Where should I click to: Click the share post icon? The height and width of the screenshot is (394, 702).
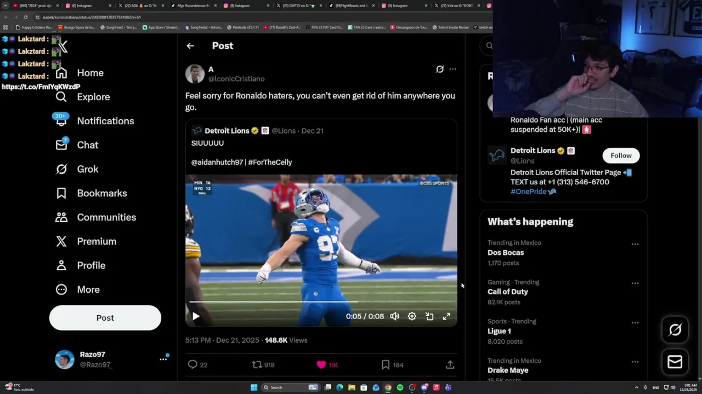point(450,364)
